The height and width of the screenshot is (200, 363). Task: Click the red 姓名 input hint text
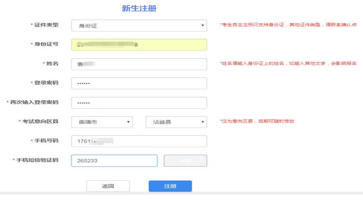[288, 64]
